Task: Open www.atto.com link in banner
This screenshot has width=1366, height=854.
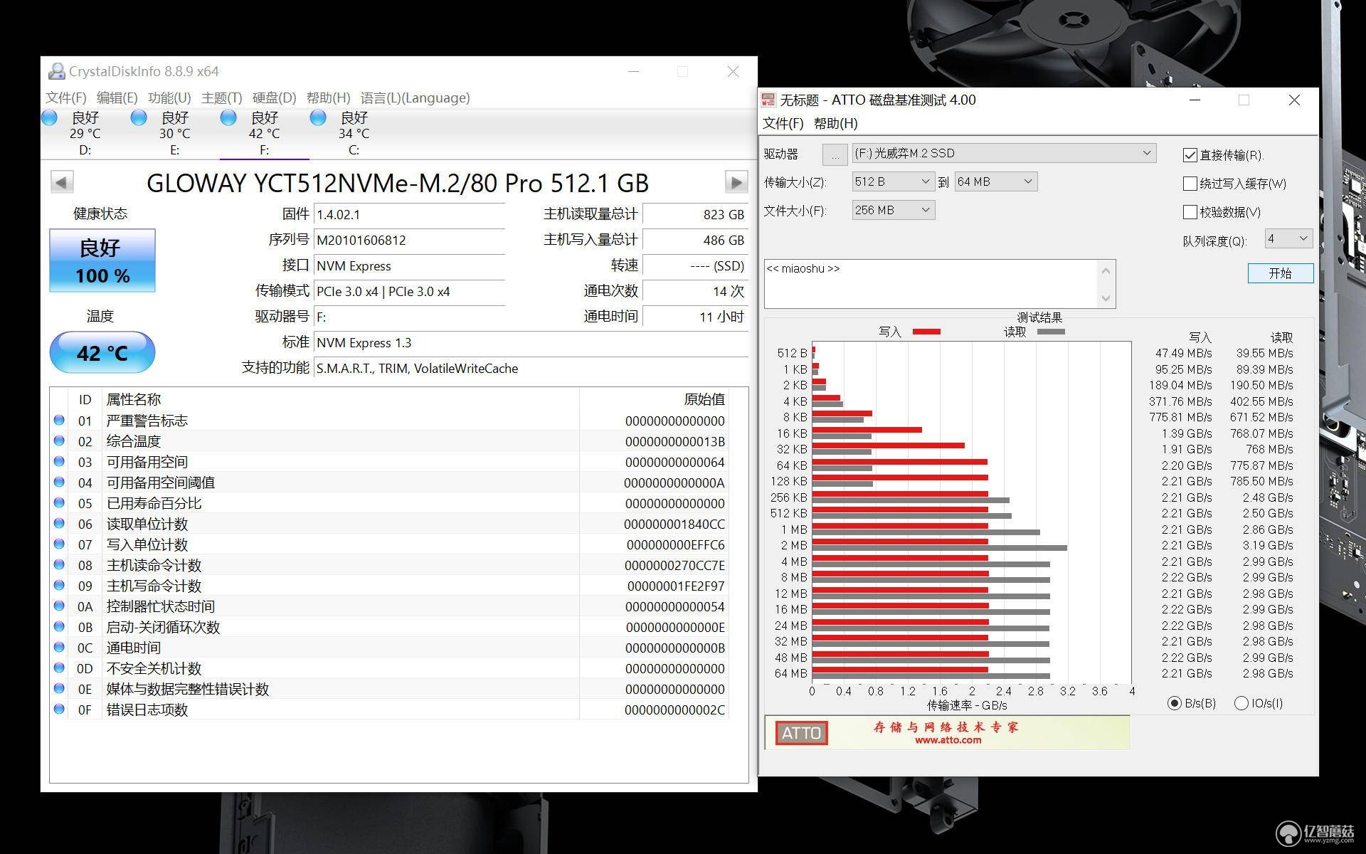Action: coord(948,740)
